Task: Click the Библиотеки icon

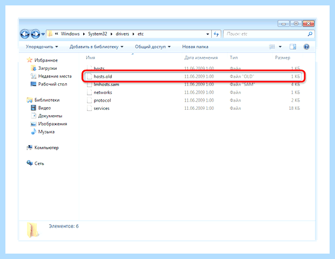Action: click(x=30, y=100)
